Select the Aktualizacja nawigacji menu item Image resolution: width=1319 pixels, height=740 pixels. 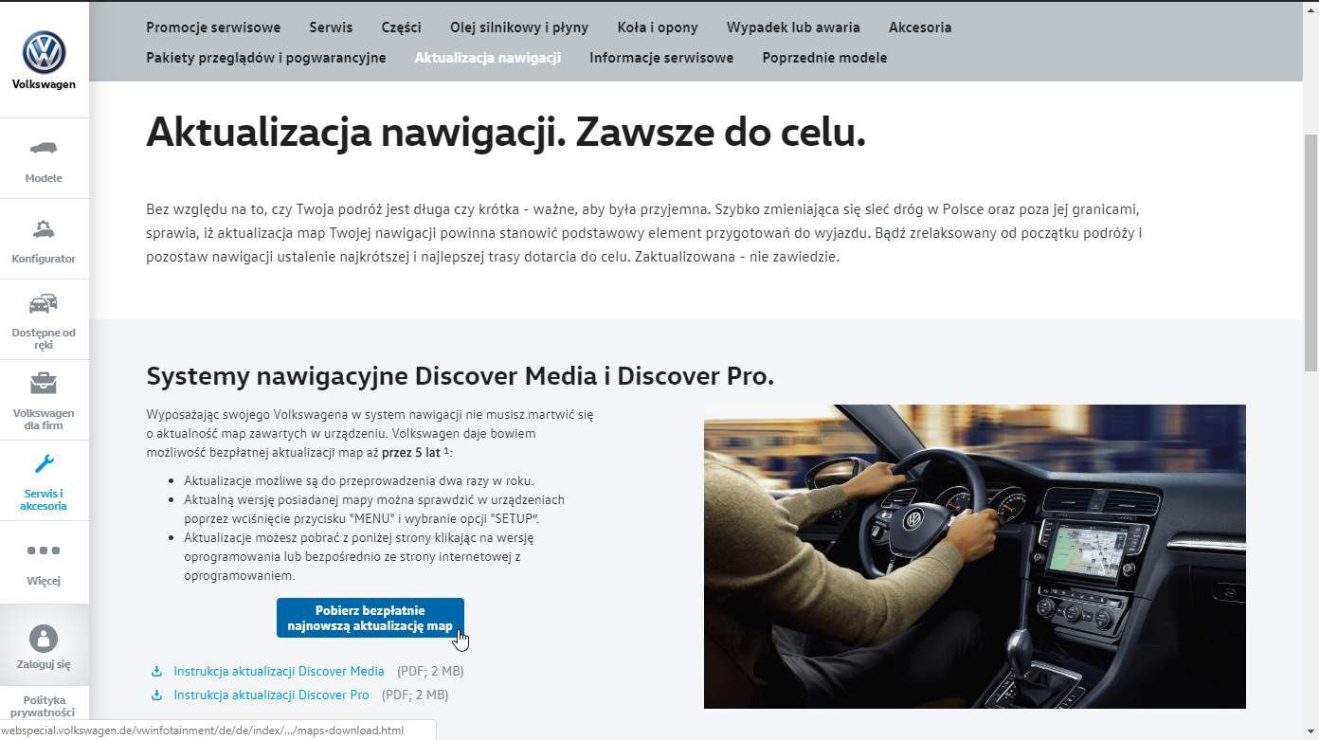488,58
